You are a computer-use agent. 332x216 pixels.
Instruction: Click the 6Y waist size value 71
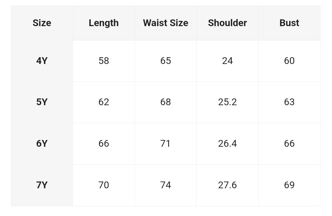click(x=165, y=144)
